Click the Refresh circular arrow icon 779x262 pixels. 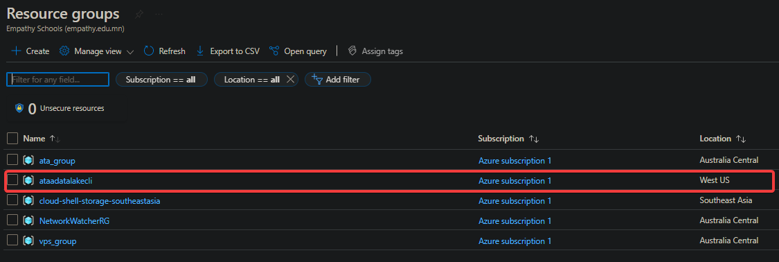coord(149,51)
